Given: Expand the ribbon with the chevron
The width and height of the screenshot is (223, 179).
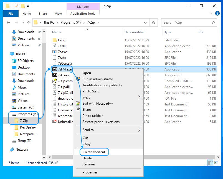Looking at the screenshot, I should (x=211, y=13).
